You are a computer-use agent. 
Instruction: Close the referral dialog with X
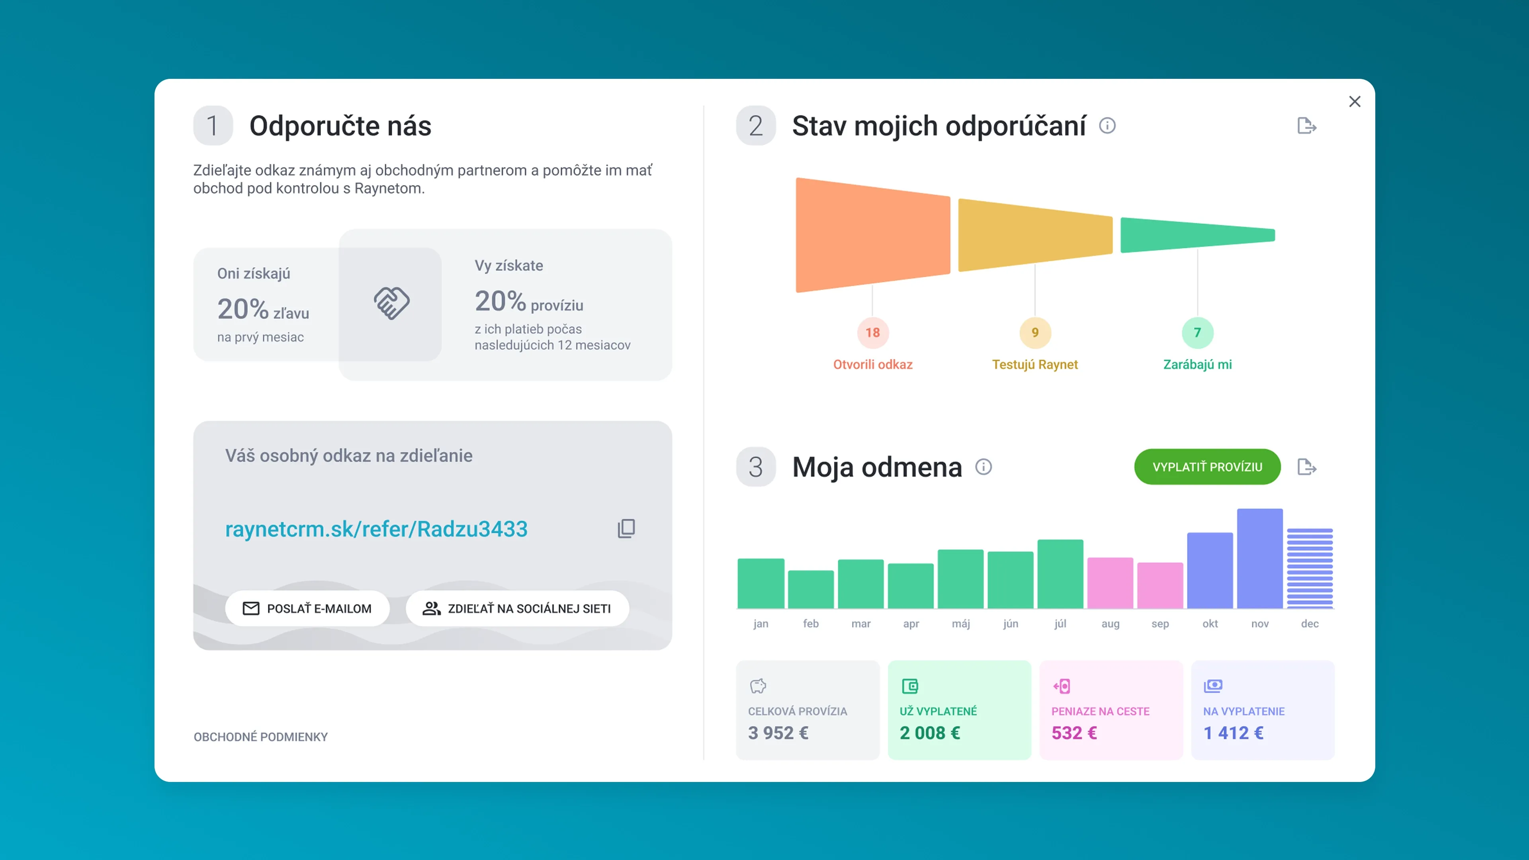(1355, 102)
